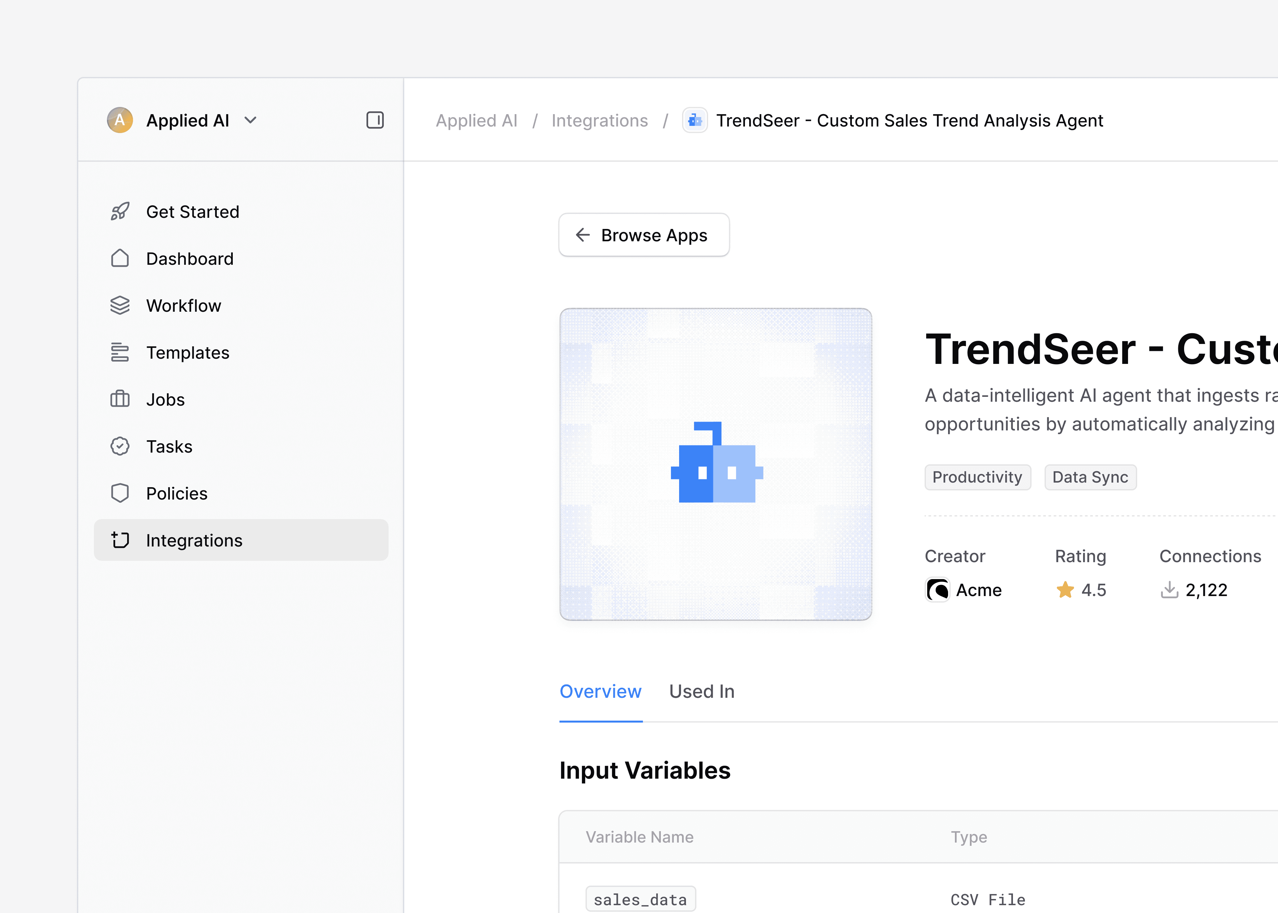Click the Templates stacked-bars icon
The height and width of the screenshot is (913, 1278).
tap(120, 352)
